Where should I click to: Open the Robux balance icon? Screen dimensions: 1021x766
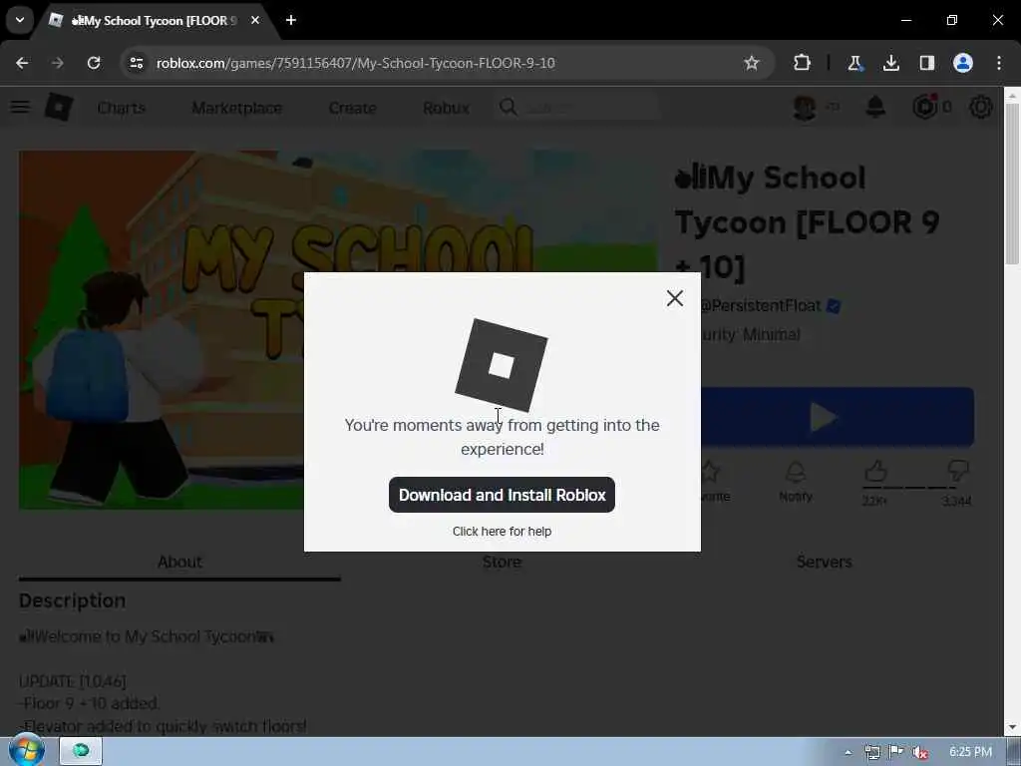[x=924, y=107]
